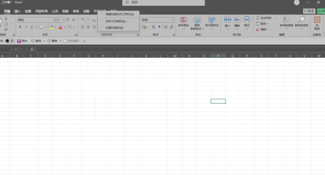Choose 隐藏快速访问工具栏(H) menu item
The image size is (325, 175).
click(x=118, y=14)
